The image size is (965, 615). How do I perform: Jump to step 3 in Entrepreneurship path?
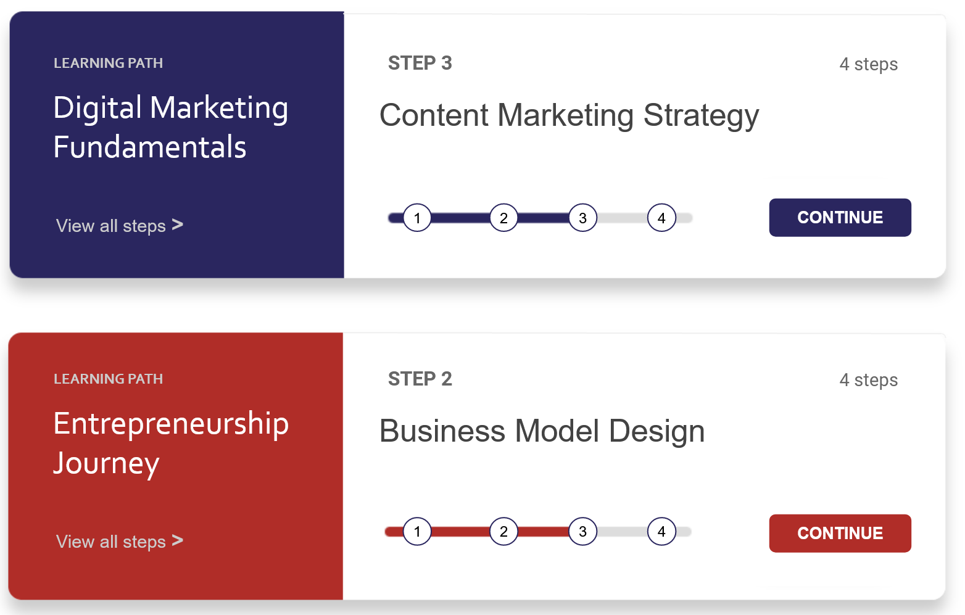tap(582, 532)
